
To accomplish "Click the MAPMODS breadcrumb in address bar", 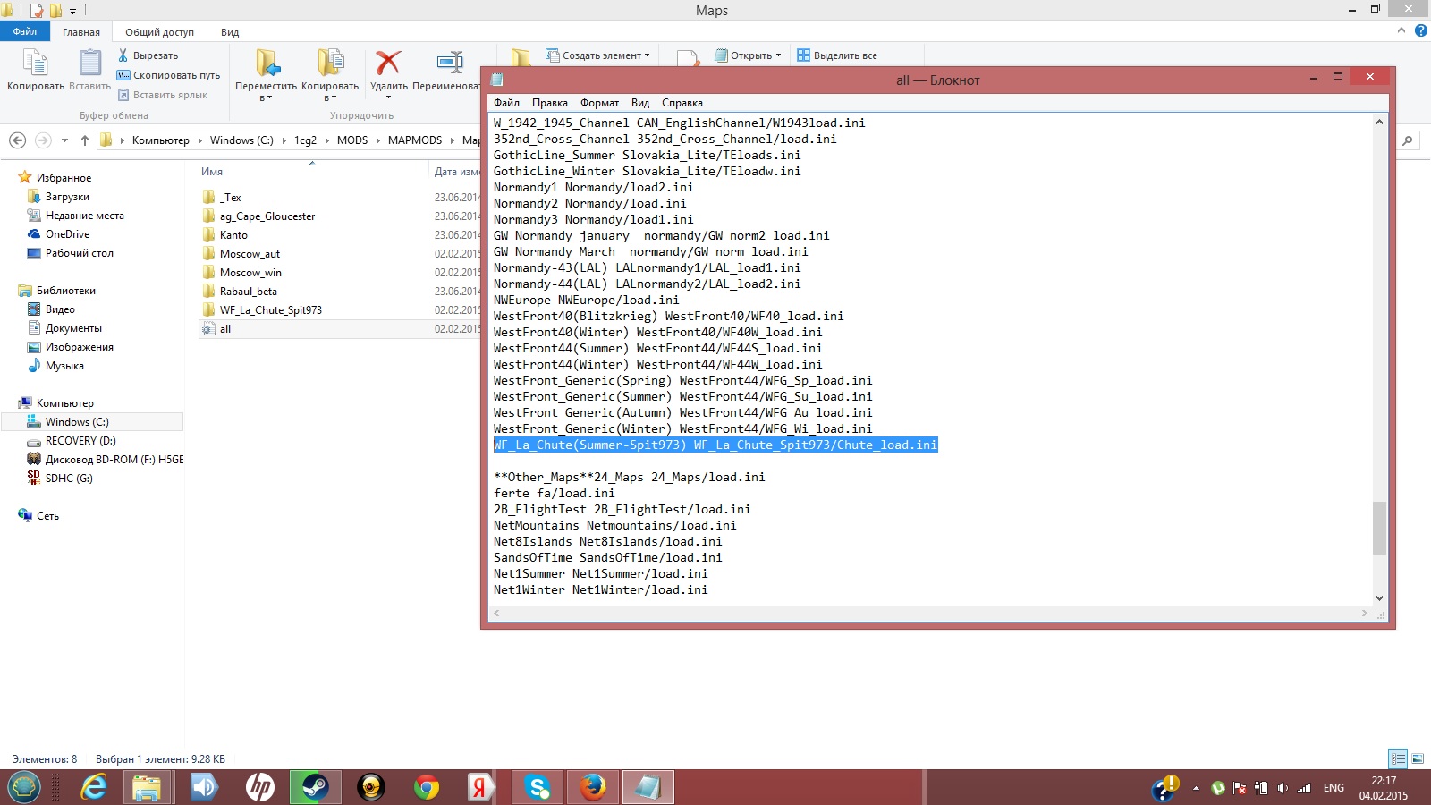I will tap(415, 140).
